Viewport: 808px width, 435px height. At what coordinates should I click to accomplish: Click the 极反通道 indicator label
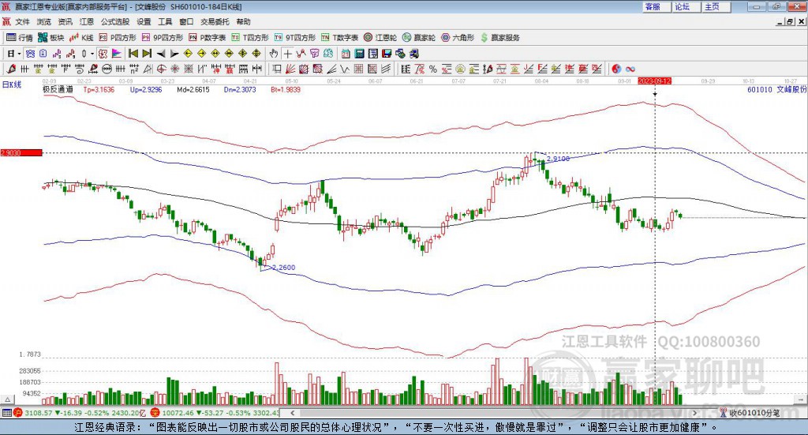click(58, 89)
